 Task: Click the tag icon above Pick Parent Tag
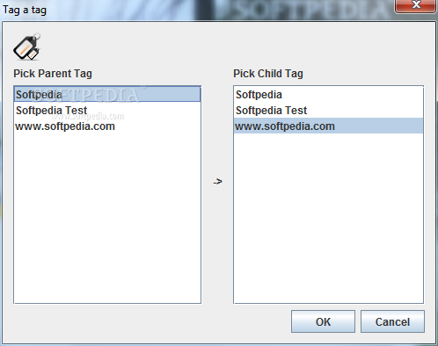coord(26,47)
